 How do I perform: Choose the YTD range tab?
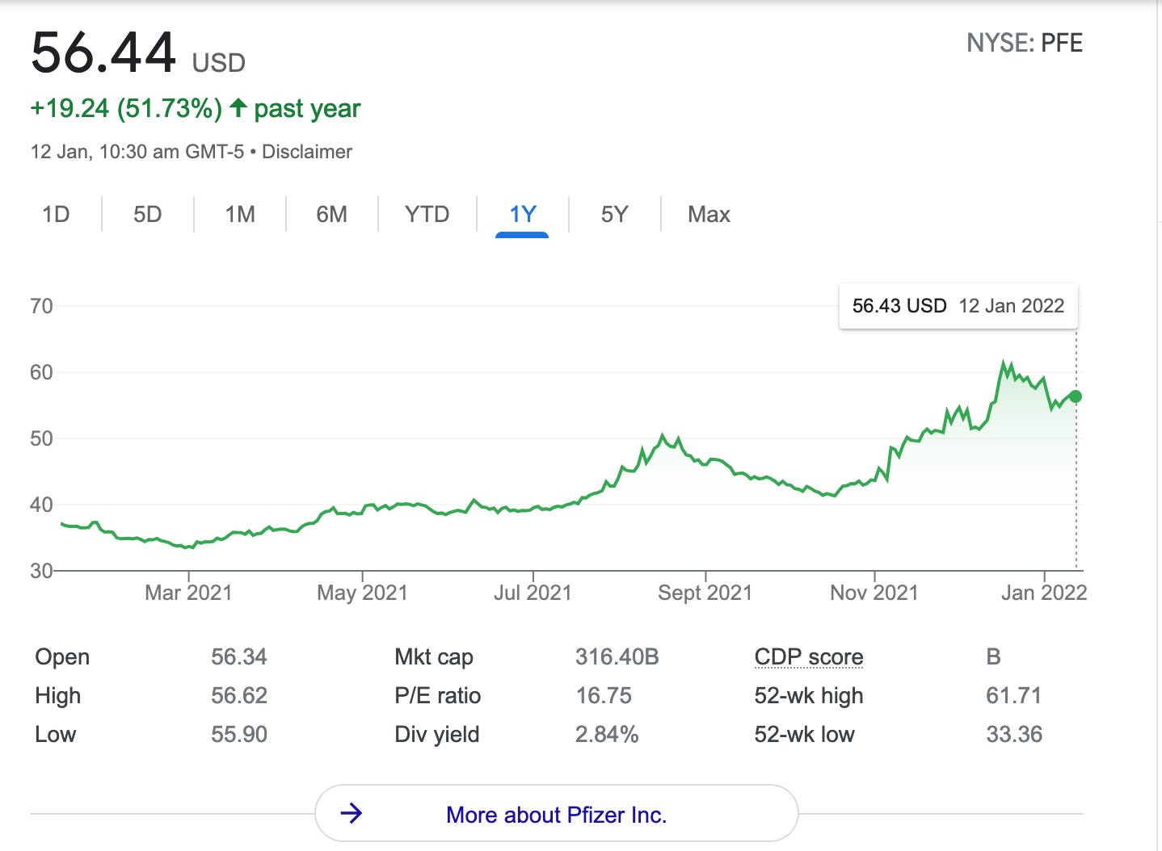click(x=427, y=215)
